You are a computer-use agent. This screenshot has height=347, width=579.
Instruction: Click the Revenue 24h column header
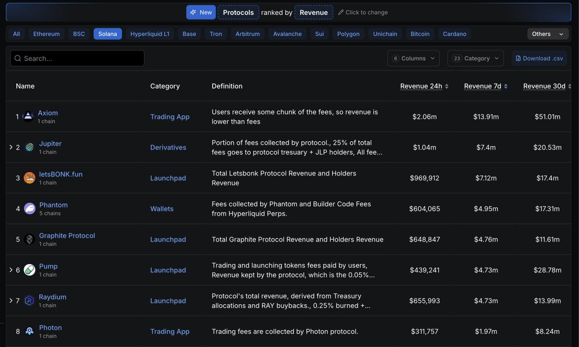pyautogui.click(x=421, y=86)
